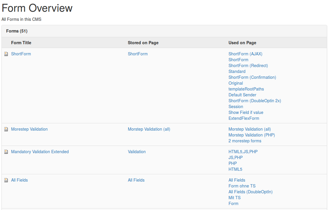Screen dimensions: 328x210
Task: Click the icon next to Mandatory Validation Extended
Action: [6, 152]
